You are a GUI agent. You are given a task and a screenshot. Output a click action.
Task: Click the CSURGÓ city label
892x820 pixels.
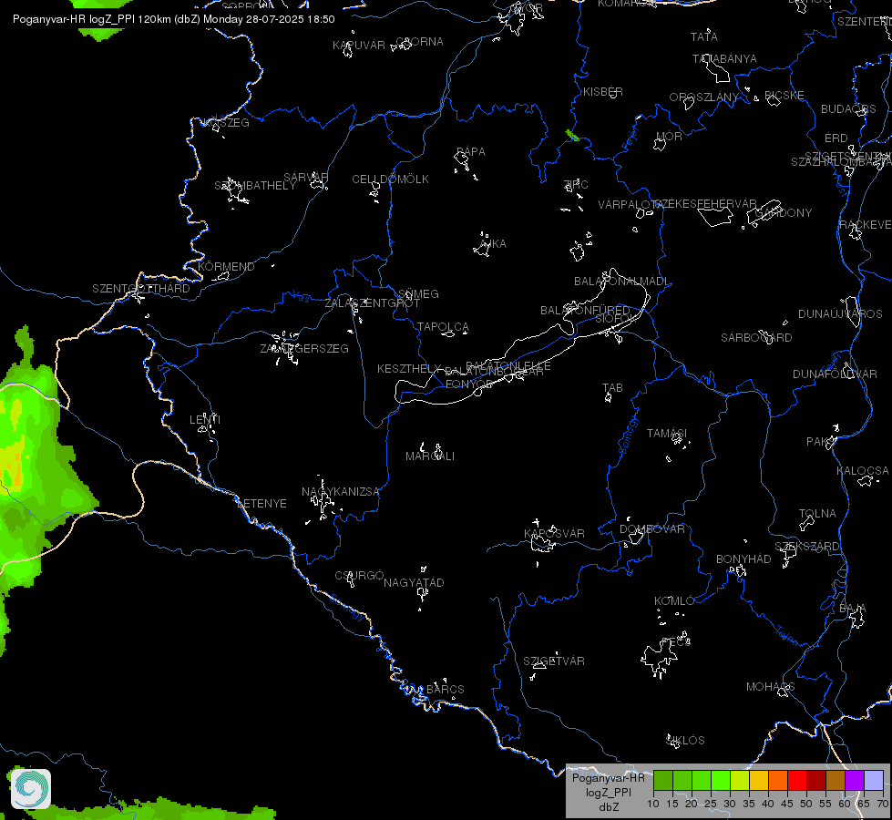pos(359,575)
